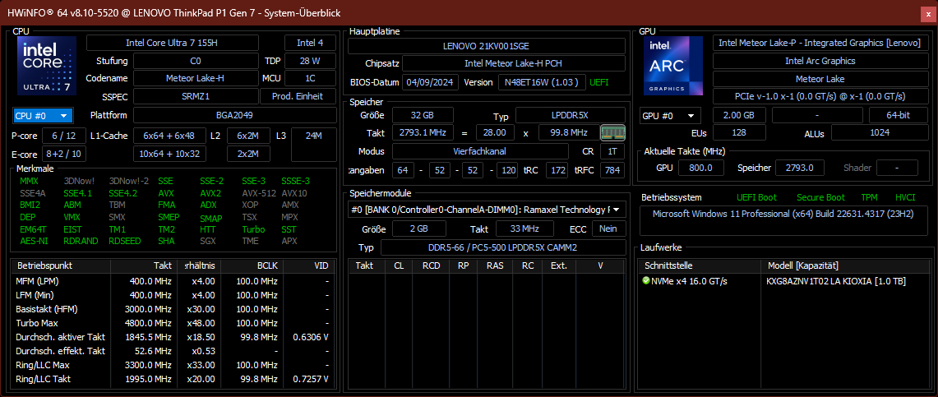Screen dimensions: 938x397
Task: Click the memory module chip icon
Action: click(x=612, y=132)
